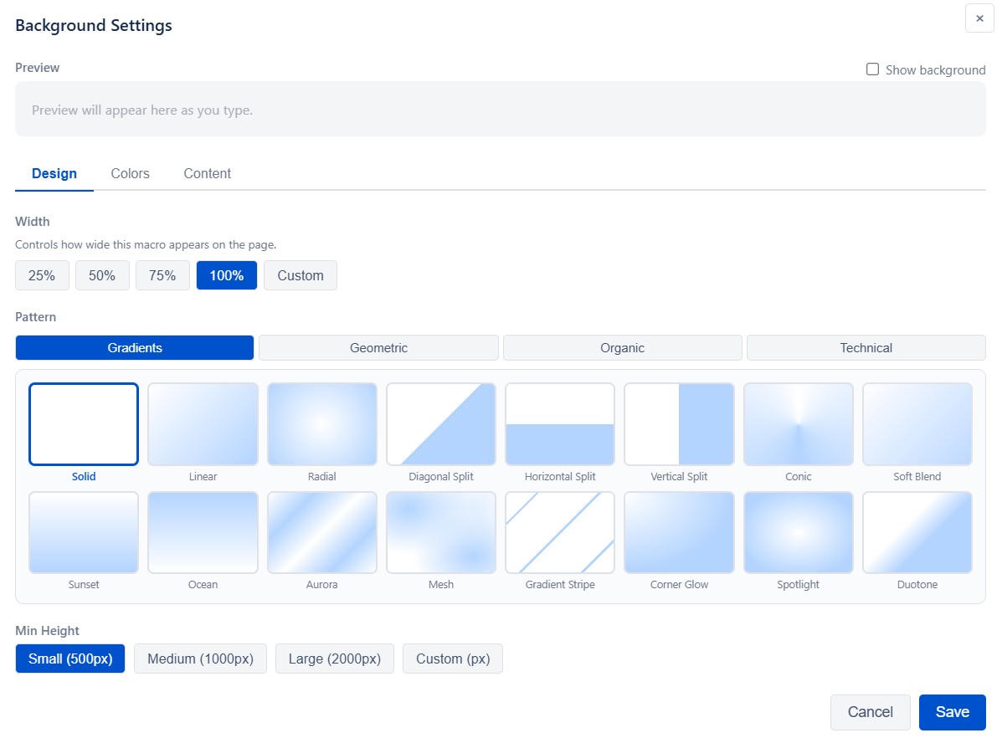Pick the Aurora gradient pattern

321,532
